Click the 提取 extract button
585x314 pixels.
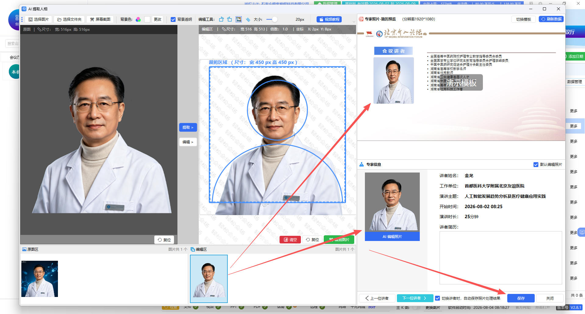click(188, 127)
